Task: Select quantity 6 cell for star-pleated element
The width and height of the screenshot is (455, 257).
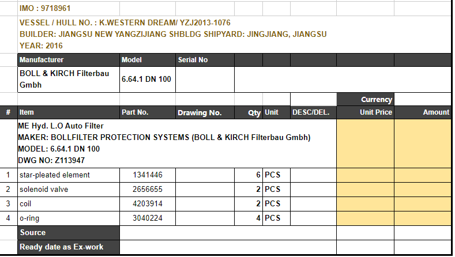Action: click(248, 175)
